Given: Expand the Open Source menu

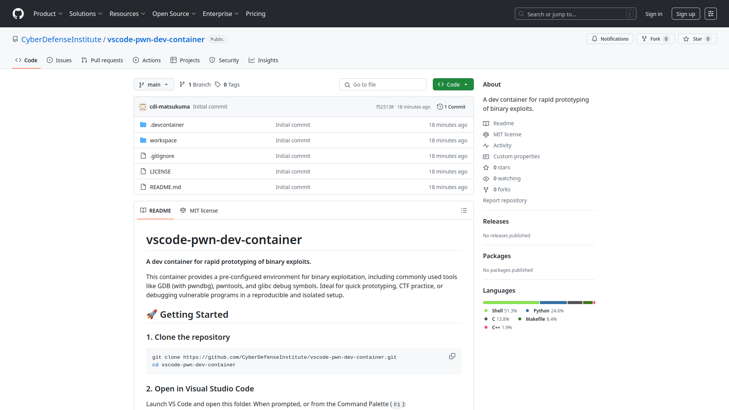Looking at the screenshot, I should coord(174,14).
